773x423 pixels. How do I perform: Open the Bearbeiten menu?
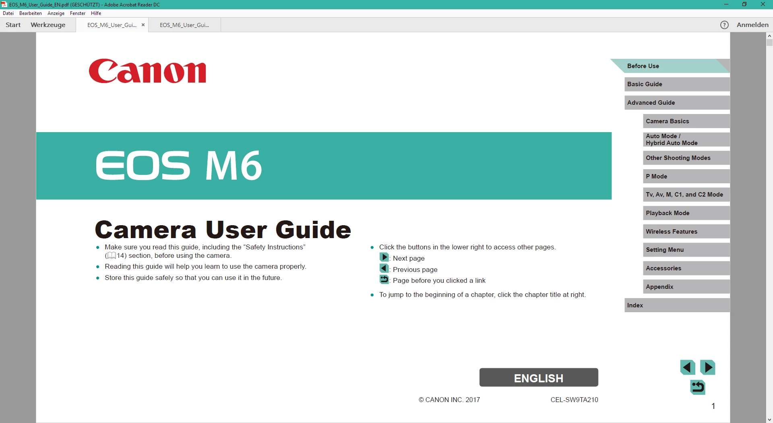coord(31,13)
